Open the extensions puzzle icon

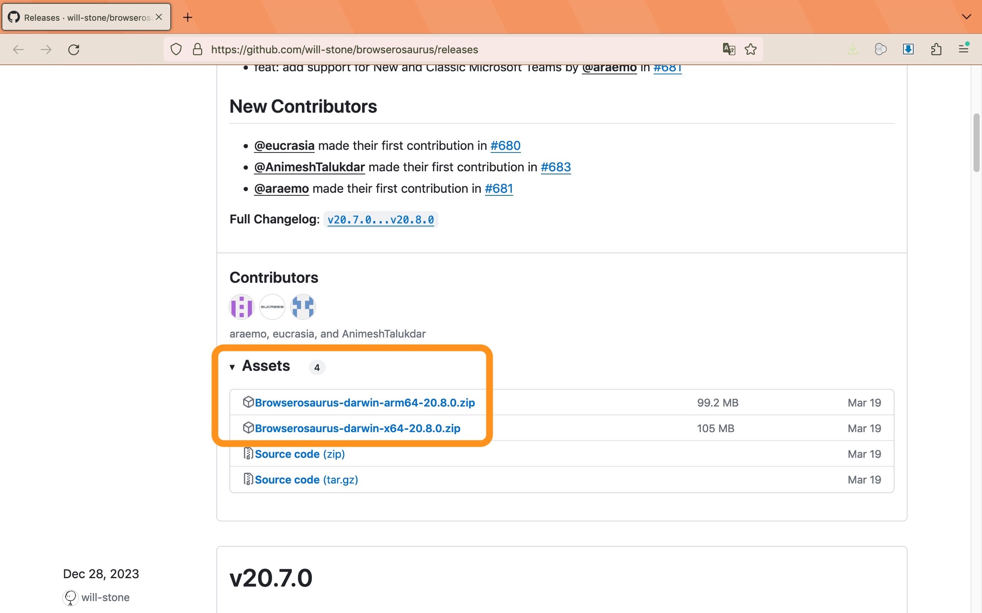click(936, 49)
